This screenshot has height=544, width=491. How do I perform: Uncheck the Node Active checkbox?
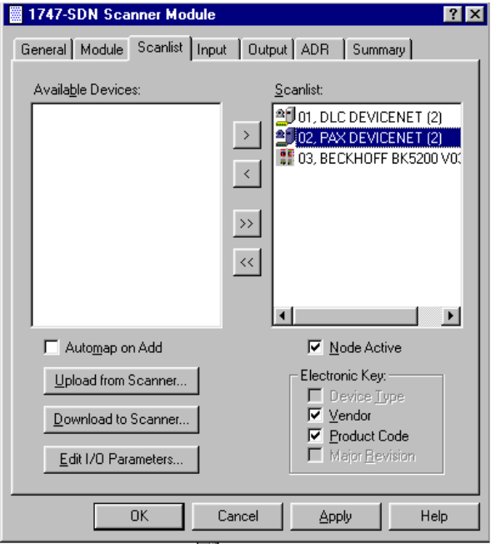[x=315, y=347]
